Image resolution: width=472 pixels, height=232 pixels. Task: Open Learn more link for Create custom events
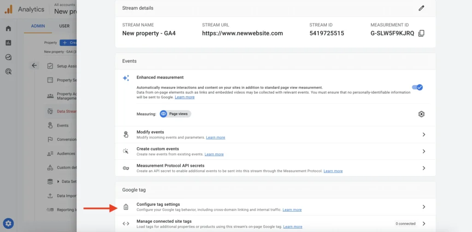pos(214,154)
